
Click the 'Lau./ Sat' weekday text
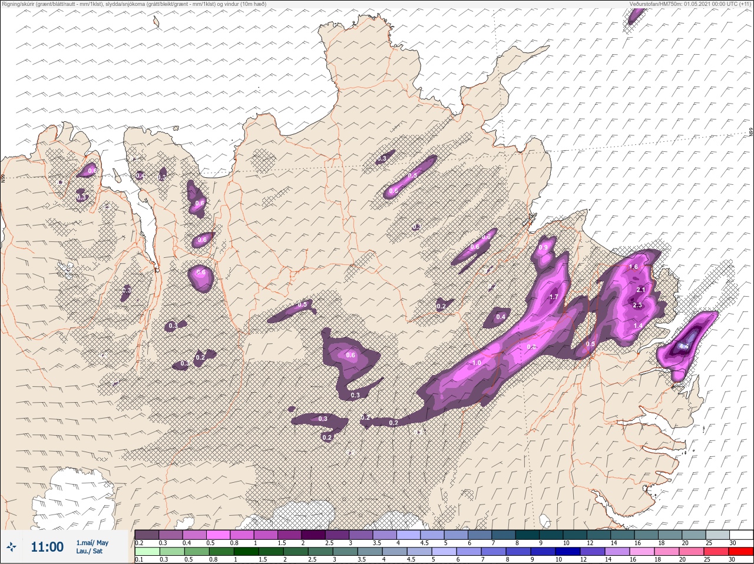click(90, 551)
